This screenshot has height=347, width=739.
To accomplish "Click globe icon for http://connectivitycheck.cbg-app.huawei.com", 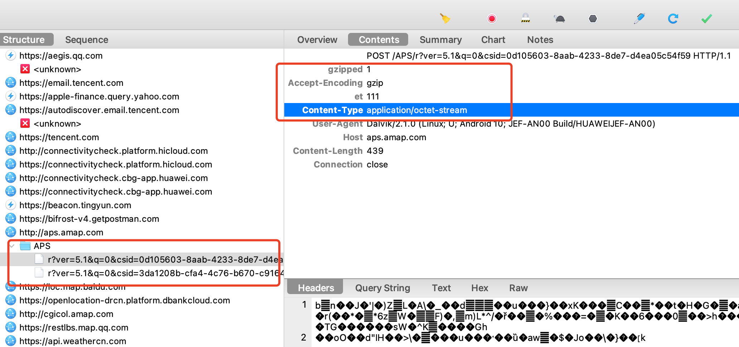I will coord(11,178).
